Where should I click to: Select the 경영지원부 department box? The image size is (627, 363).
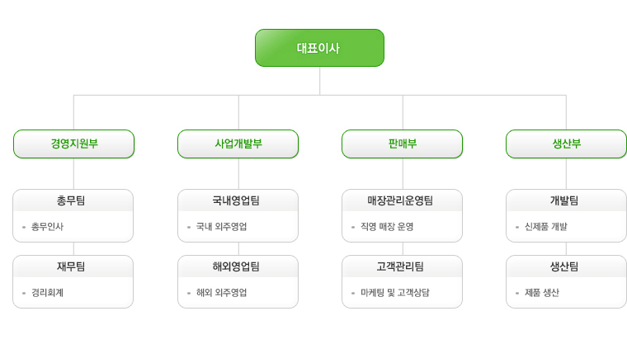74,144
